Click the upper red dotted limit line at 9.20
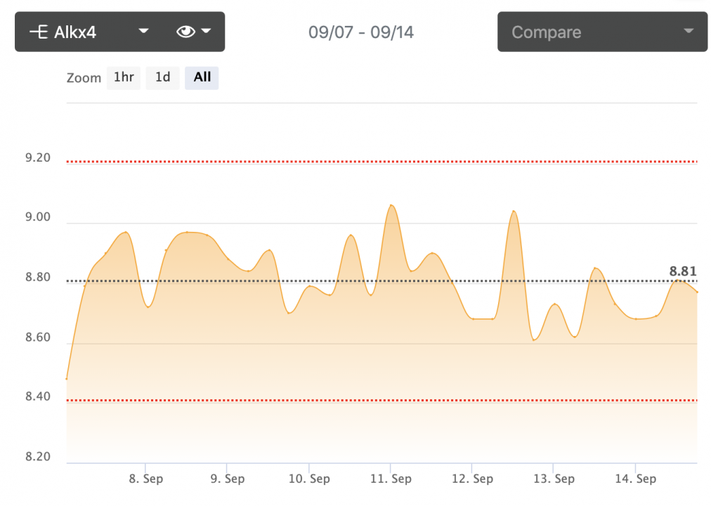The width and height of the screenshot is (711, 506). [x=379, y=162]
